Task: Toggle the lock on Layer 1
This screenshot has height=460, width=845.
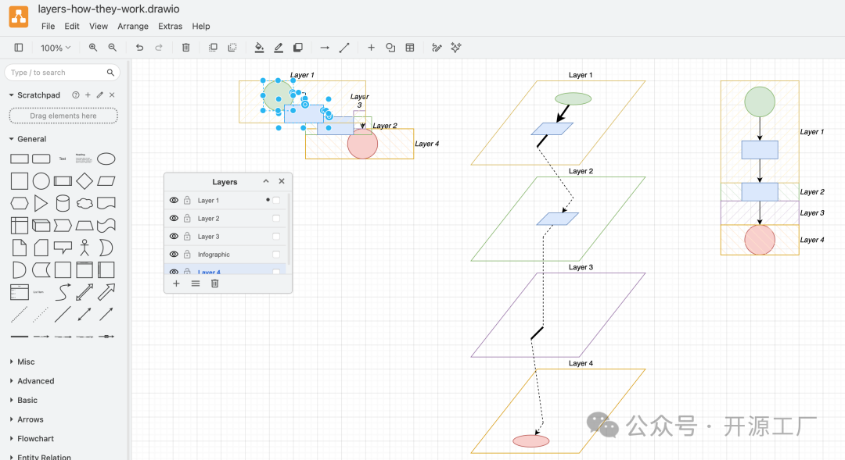Action: pyautogui.click(x=187, y=200)
